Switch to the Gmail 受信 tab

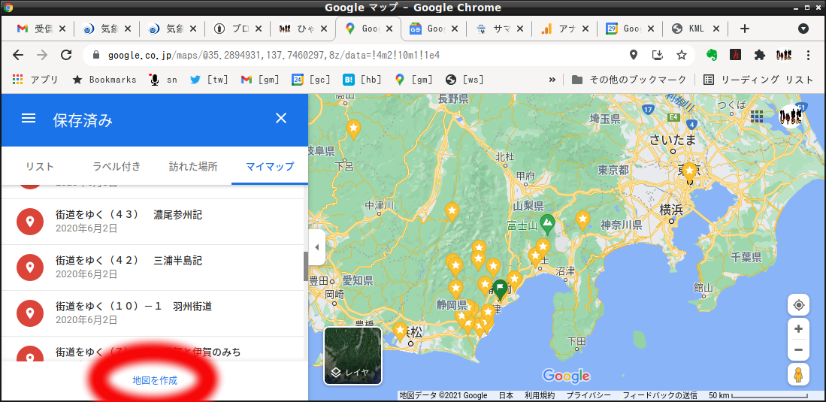click(x=41, y=29)
